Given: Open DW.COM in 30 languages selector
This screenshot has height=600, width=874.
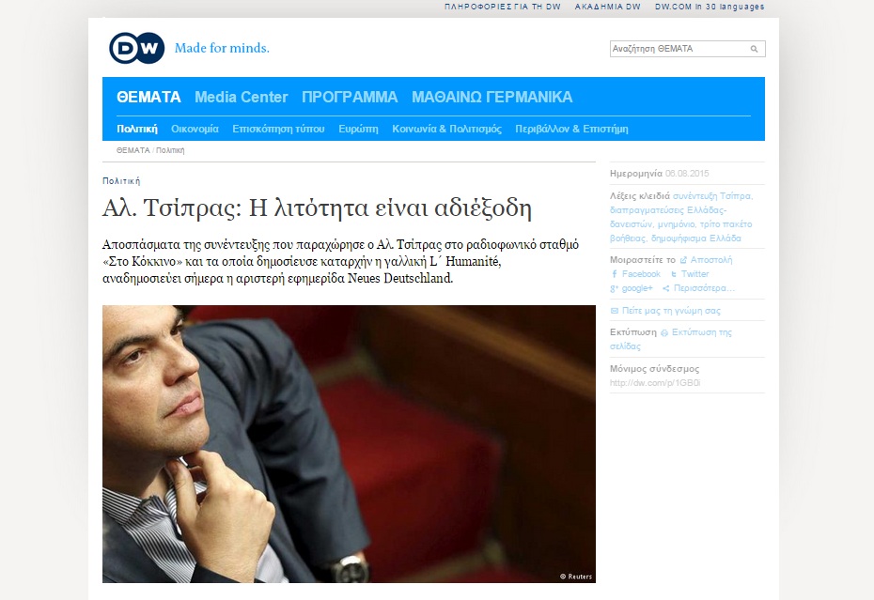Looking at the screenshot, I should click(710, 7).
